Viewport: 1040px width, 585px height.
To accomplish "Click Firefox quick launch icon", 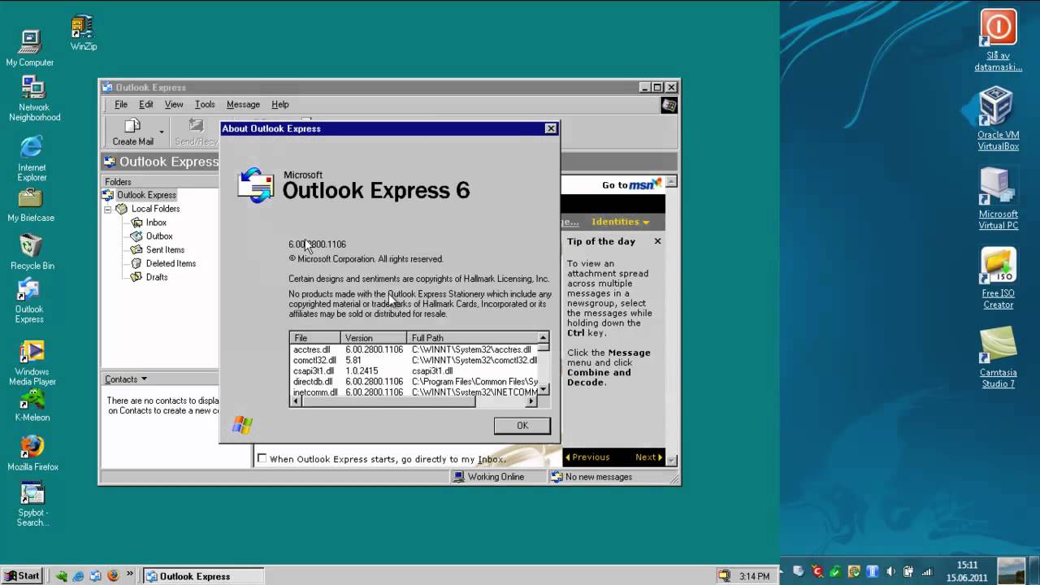I will (x=113, y=576).
